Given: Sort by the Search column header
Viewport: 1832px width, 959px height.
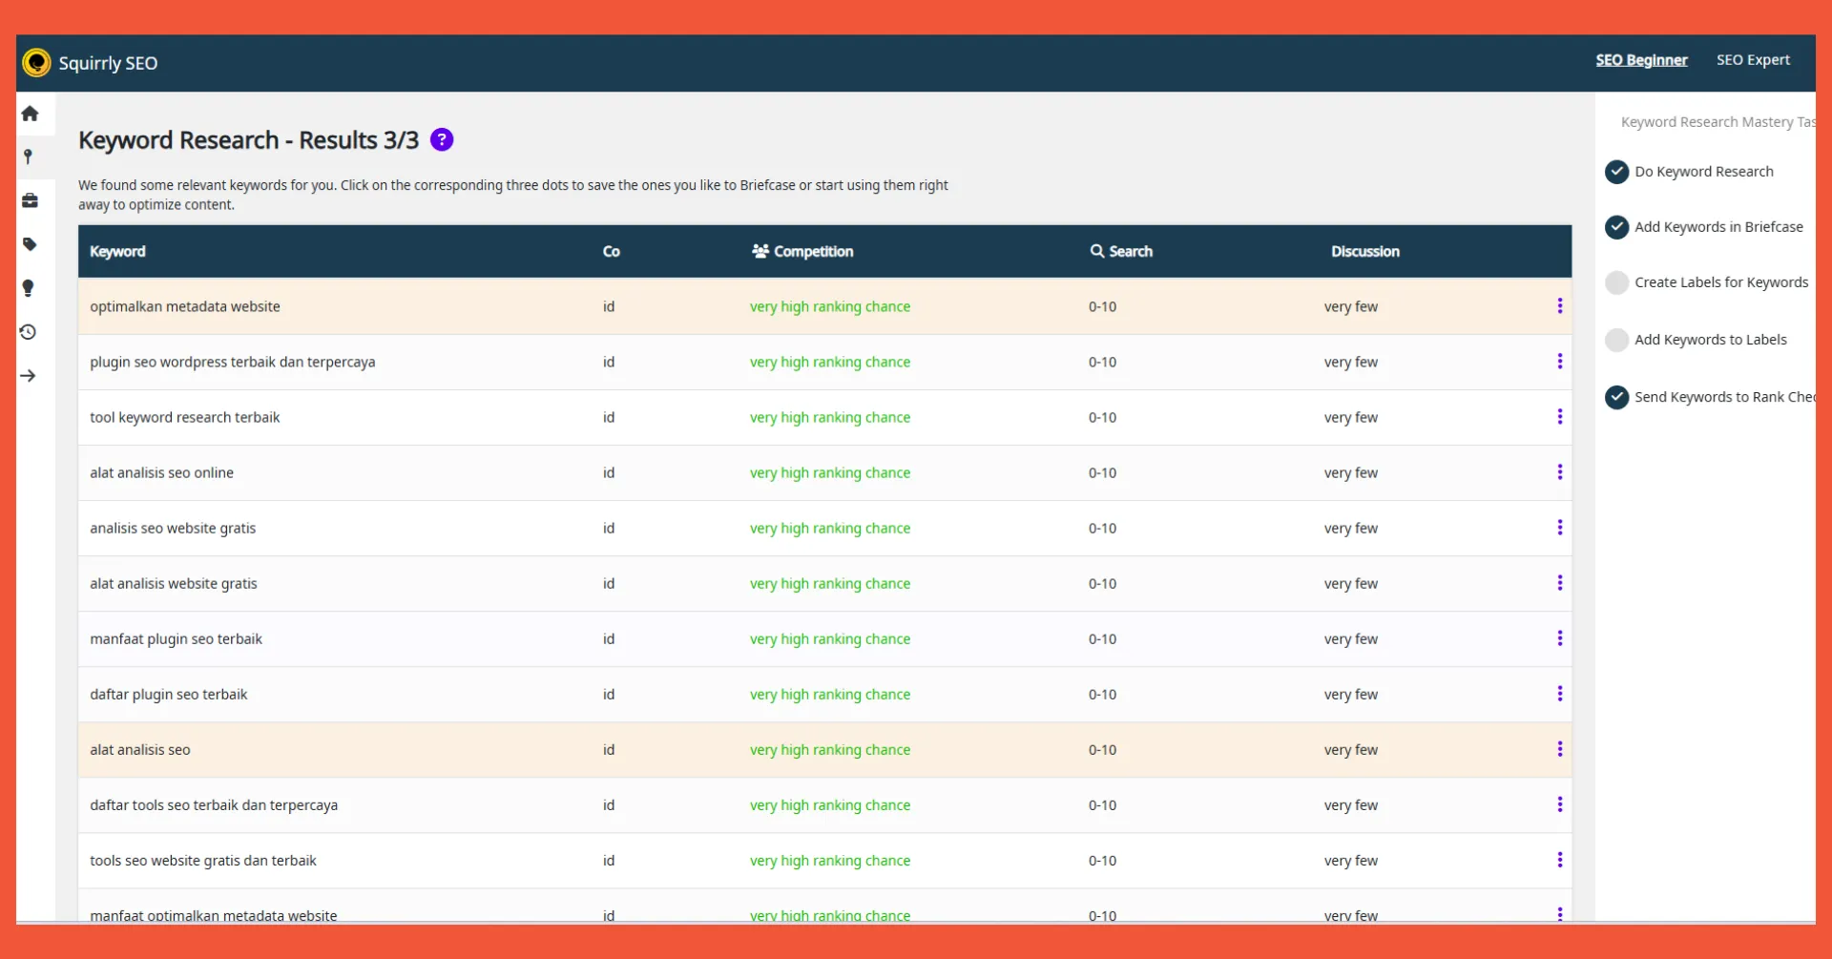Looking at the screenshot, I should tap(1122, 252).
